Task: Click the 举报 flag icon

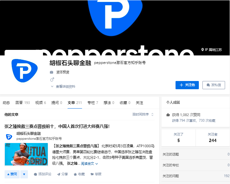Action: coord(92,174)
